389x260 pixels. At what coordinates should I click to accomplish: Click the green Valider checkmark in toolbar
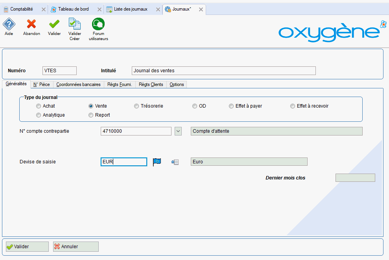click(54, 24)
